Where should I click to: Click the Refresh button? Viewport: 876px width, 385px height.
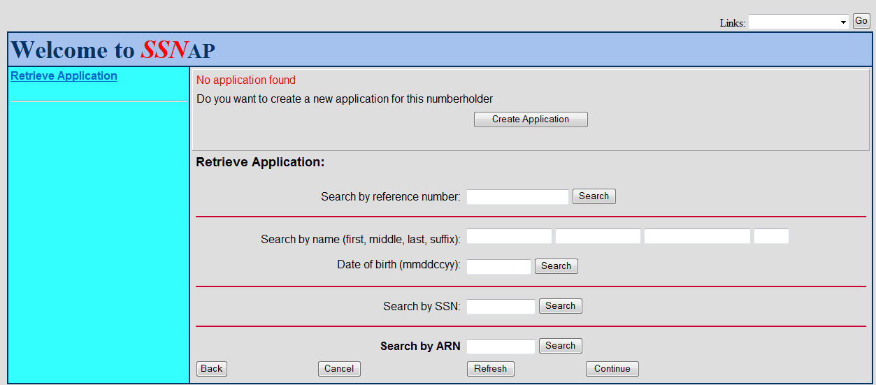coord(491,369)
